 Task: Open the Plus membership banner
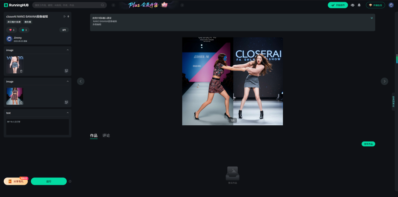tap(148, 5)
